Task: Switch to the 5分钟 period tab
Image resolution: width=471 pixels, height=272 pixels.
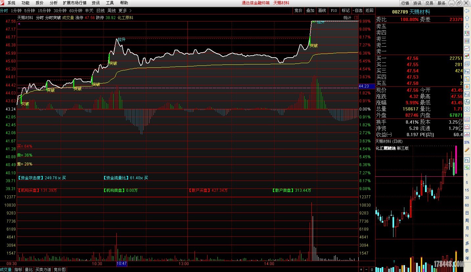Action: [30, 11]
